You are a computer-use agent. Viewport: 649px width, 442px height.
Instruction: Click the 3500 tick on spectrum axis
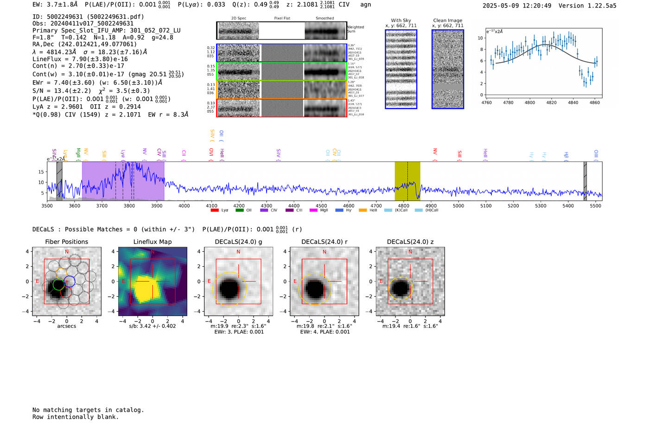[x=47, y=205]
